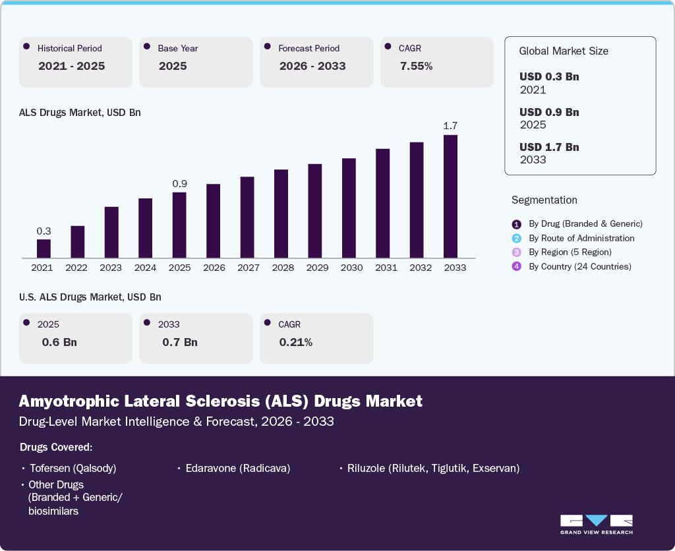675x551 pixels.
Task: Click 'By Route of Administration' text
Action: tap(581, 238)
